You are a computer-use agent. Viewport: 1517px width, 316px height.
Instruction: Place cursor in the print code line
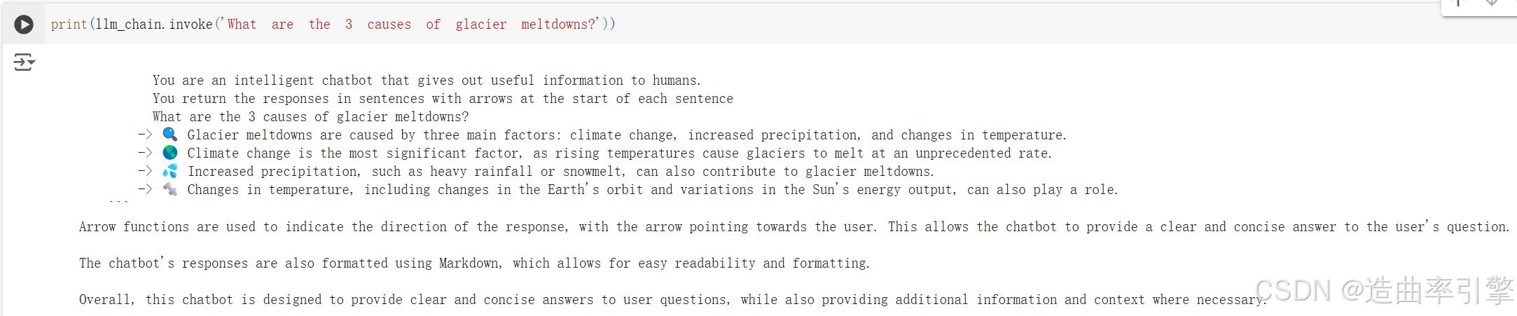(x=333, y=25)
